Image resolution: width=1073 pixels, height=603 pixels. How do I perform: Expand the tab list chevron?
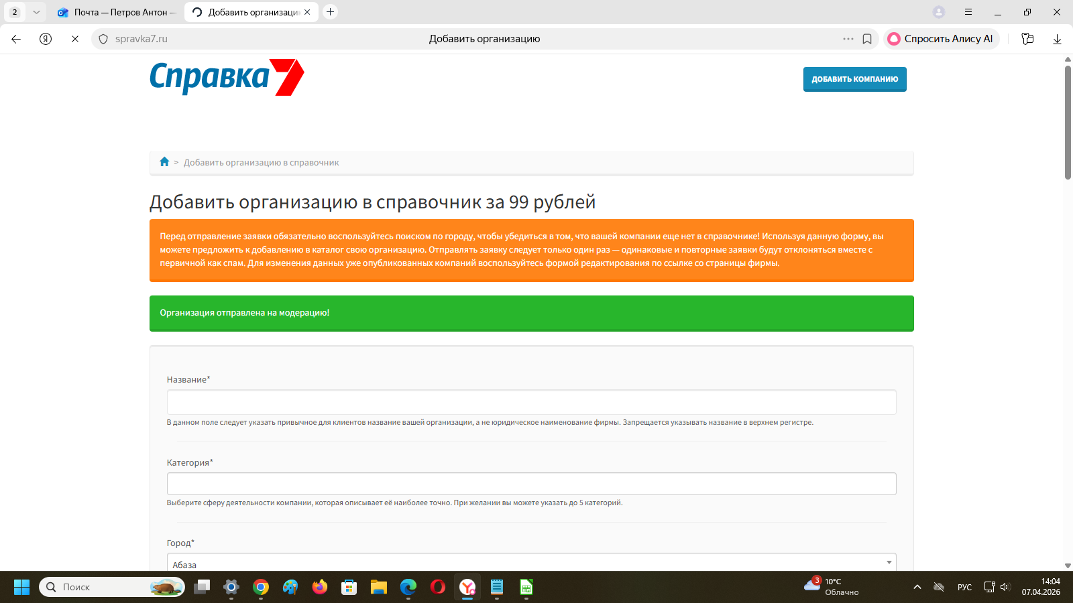[36, 12]
